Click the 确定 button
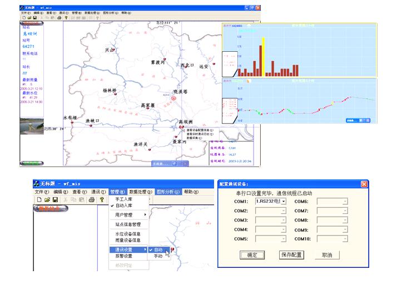Viewport: 412px width, 284px height. [252, 254]
